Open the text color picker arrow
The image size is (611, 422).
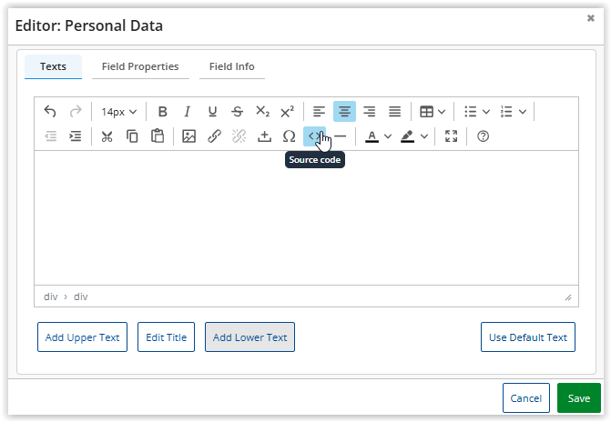coord(388,136)
